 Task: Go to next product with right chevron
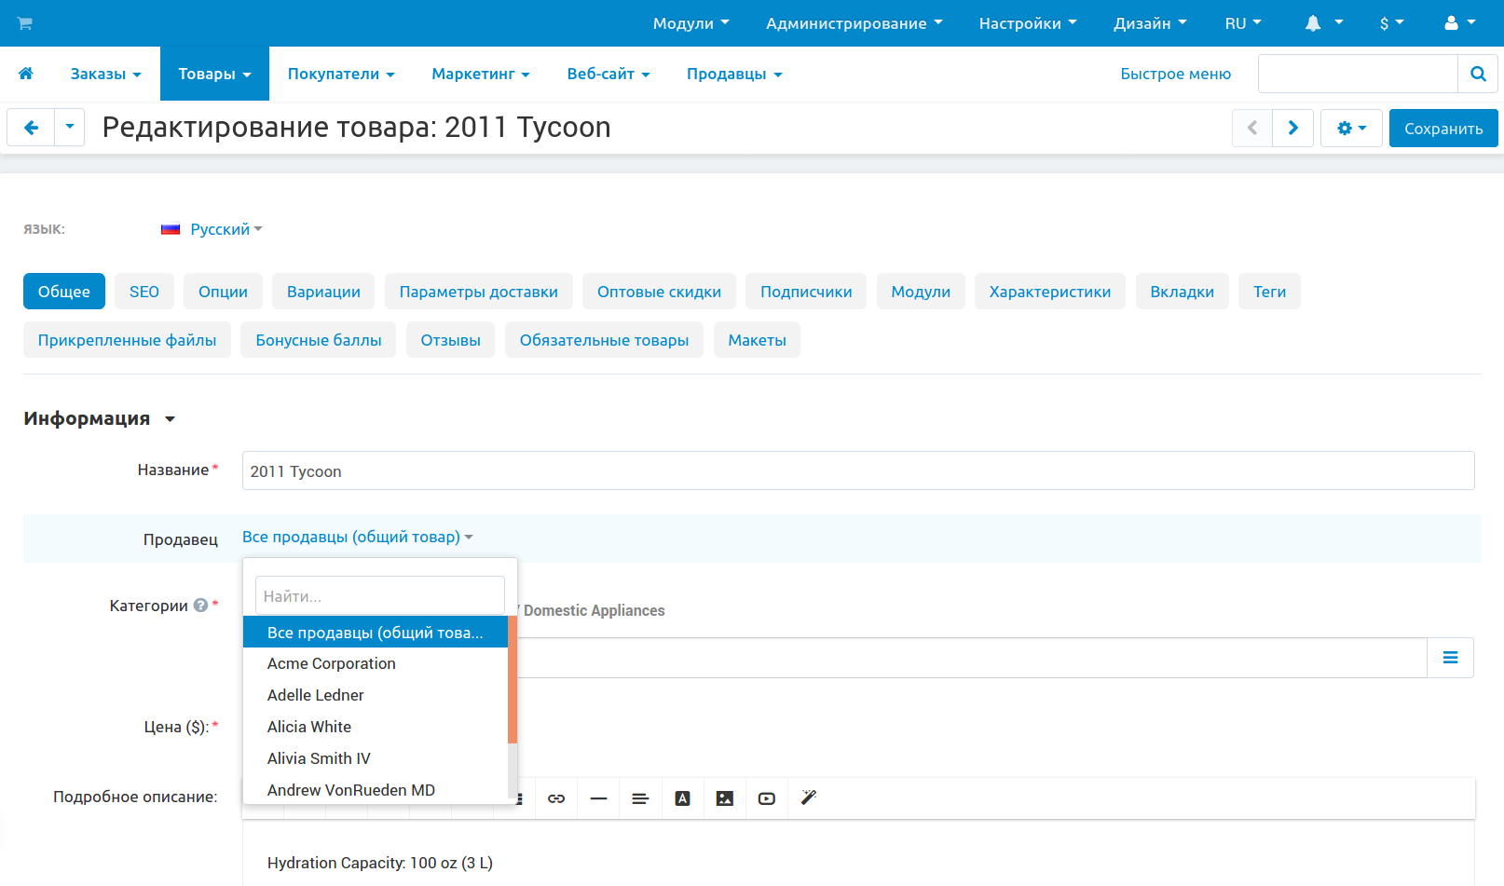[1292, 128]
